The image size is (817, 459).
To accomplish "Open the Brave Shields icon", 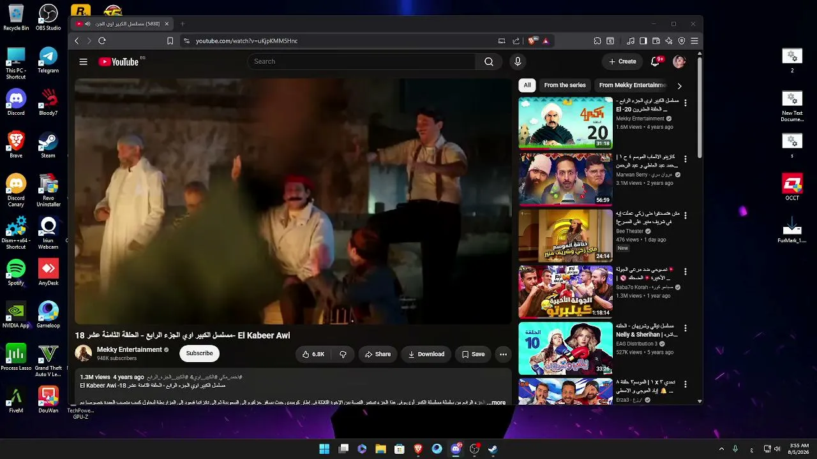I will 532,41.
